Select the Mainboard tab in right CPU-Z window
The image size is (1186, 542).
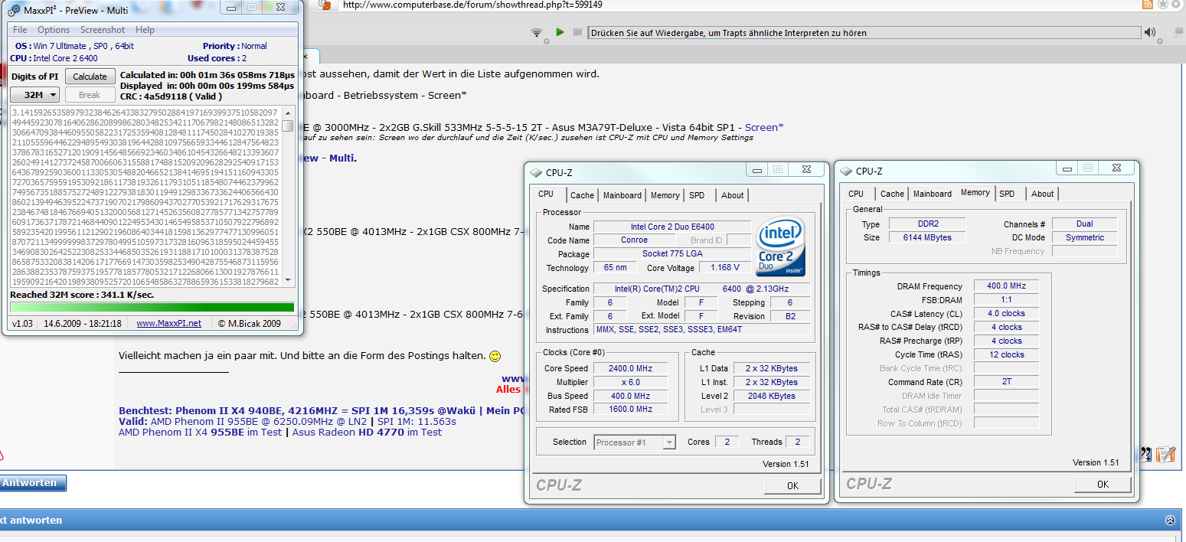pyautogui.click(x=933, y=194)
